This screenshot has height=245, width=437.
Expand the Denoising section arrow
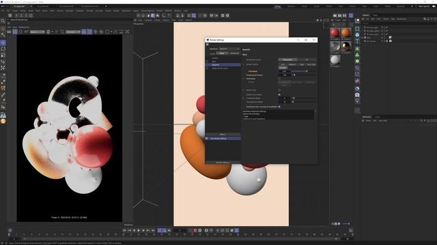point(243,79)
